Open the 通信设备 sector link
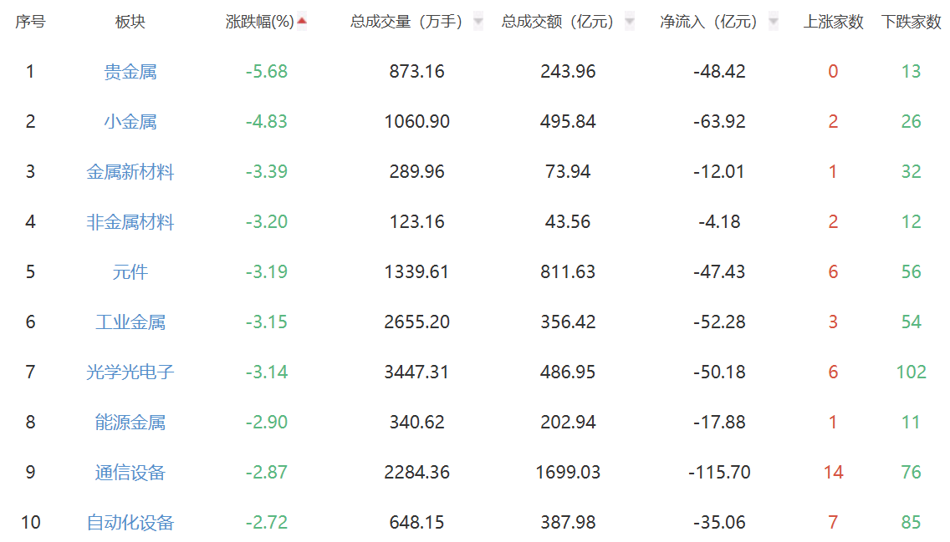 pyautogui.click(x=130, y=473)
